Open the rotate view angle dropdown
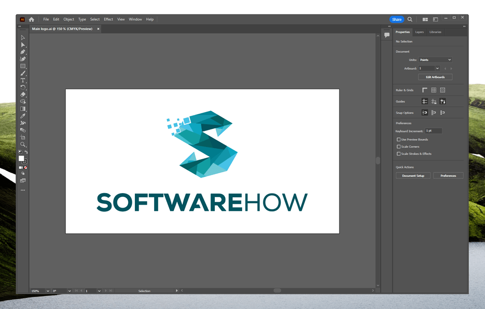 [x=69, y=291]
